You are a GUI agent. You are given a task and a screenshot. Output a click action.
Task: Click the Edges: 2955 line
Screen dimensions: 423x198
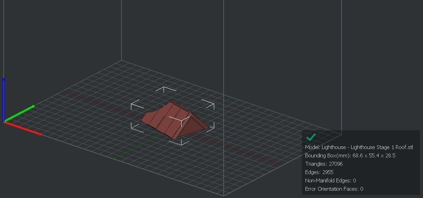click(319, 172)
